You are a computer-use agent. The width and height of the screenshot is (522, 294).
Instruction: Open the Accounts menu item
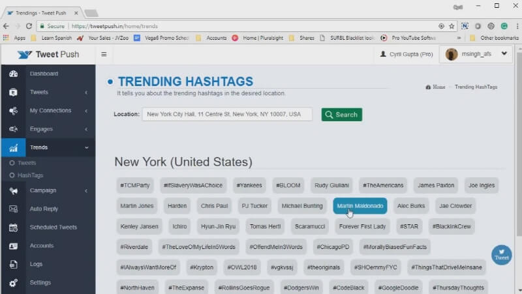(42, 246)
